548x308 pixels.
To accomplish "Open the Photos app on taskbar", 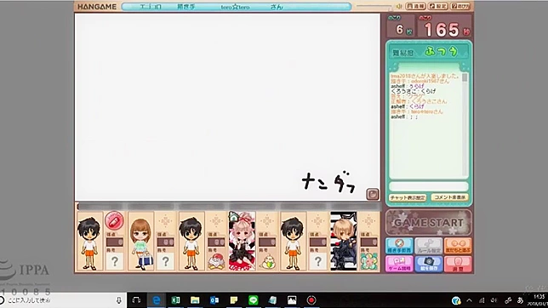I will [292, 300].
